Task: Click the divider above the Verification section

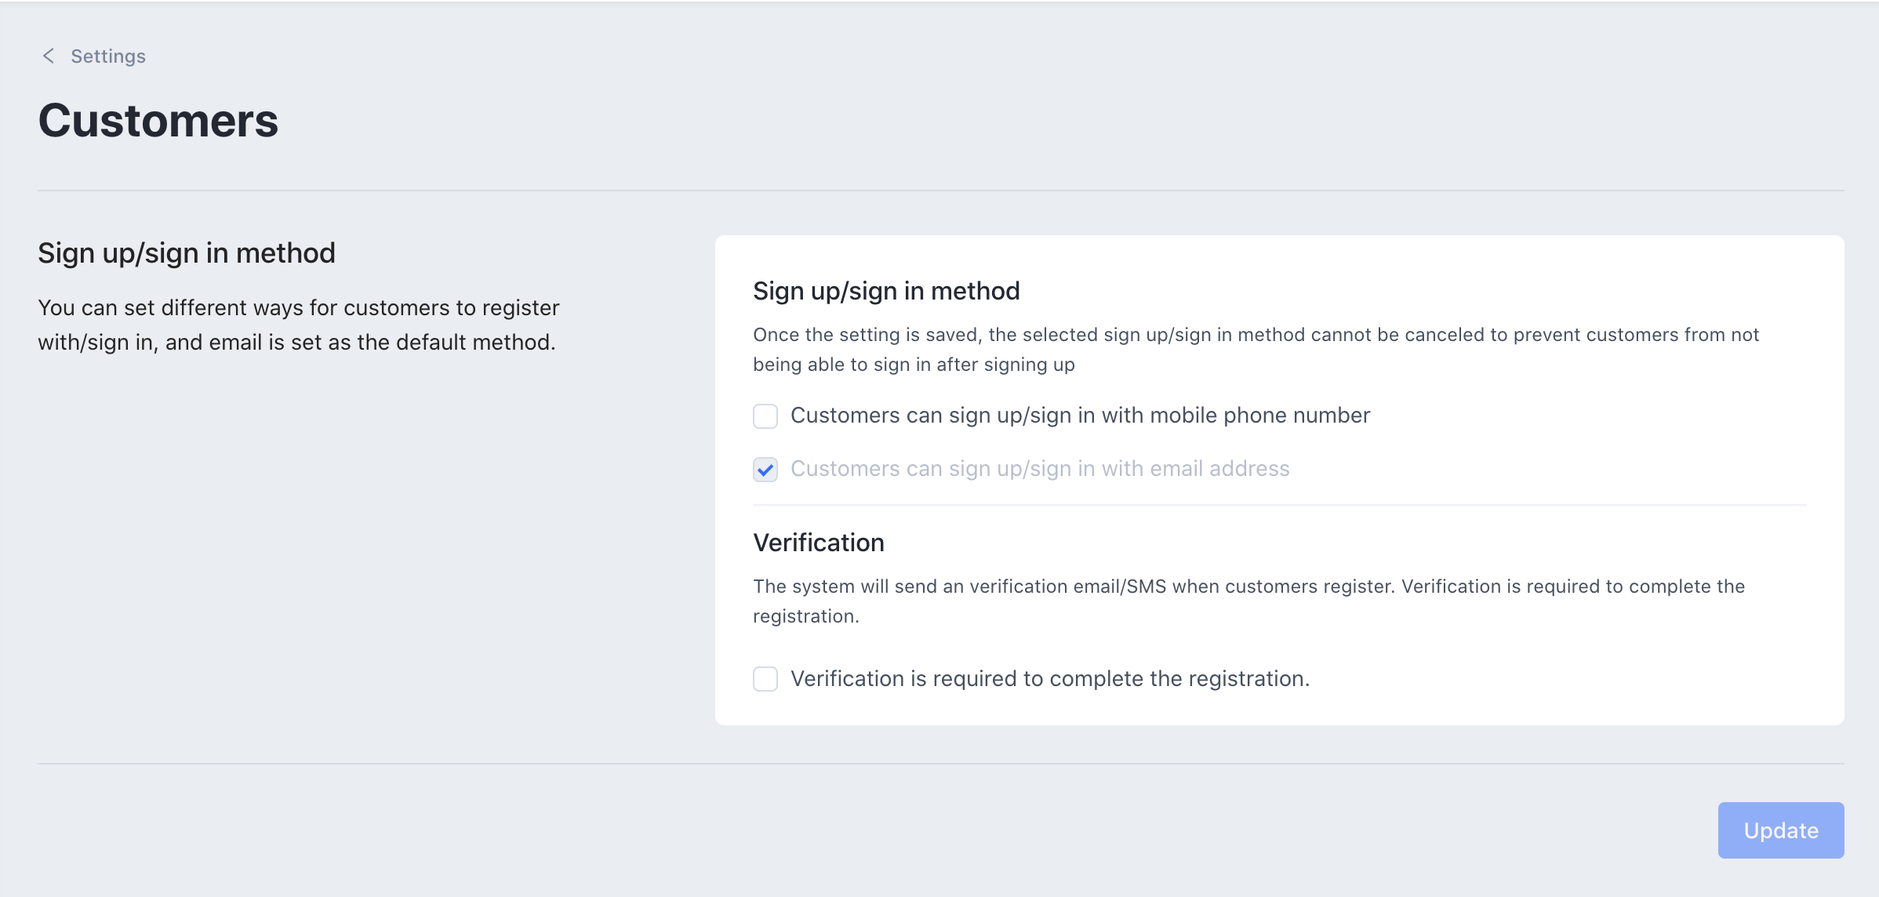Action: tap(1279, 505)
